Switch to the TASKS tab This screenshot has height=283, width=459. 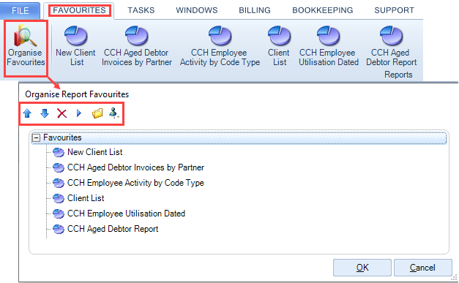(141, 10)
